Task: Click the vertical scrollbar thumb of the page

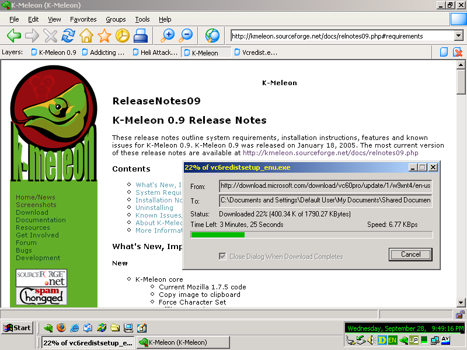Action: 461,82
